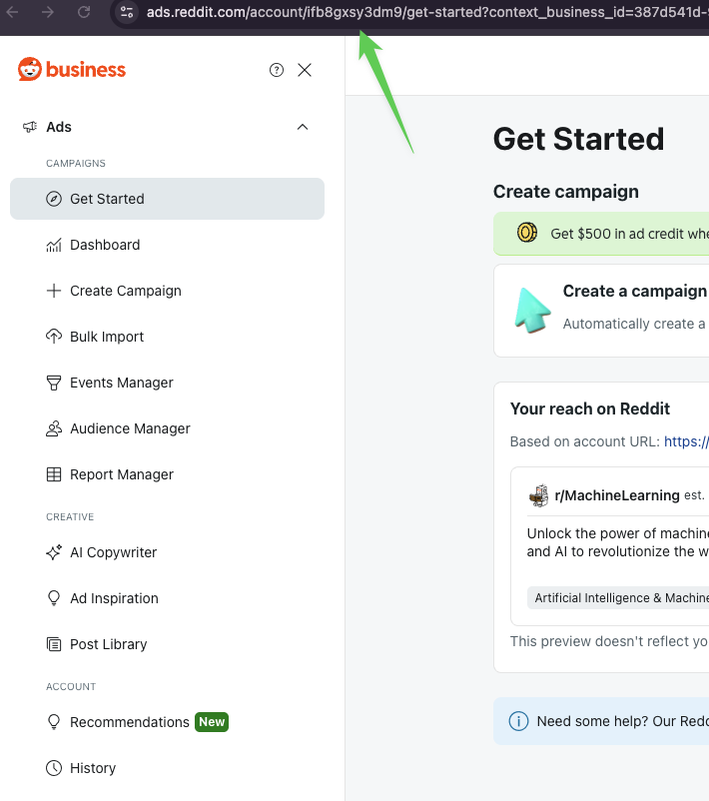The height and width of the screenshot is (801, 709).
Task: Click the AI Copywriter sparkles icon
Action: click(53, 552)
